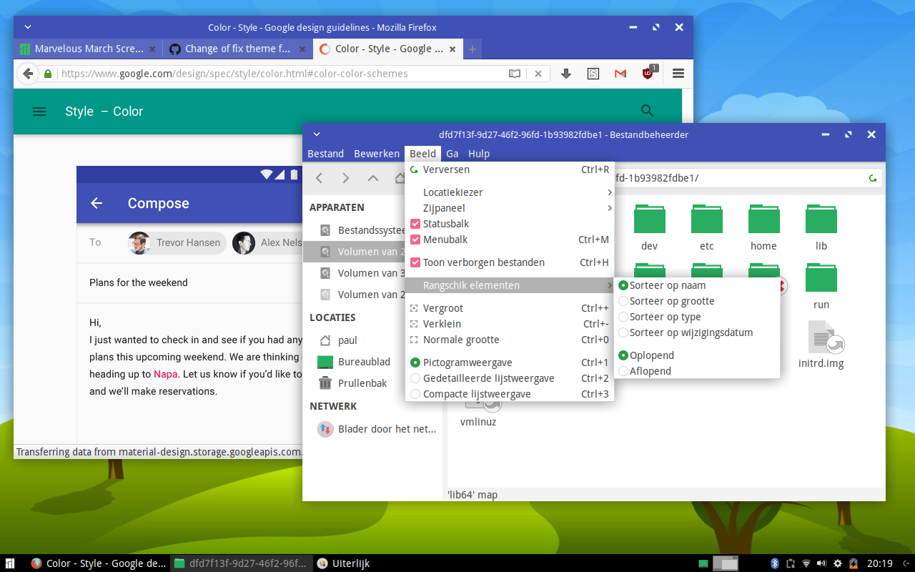Open the Bewerken menu
The height and width of the screenshot is (572, 915).
[x=377, y=154]
